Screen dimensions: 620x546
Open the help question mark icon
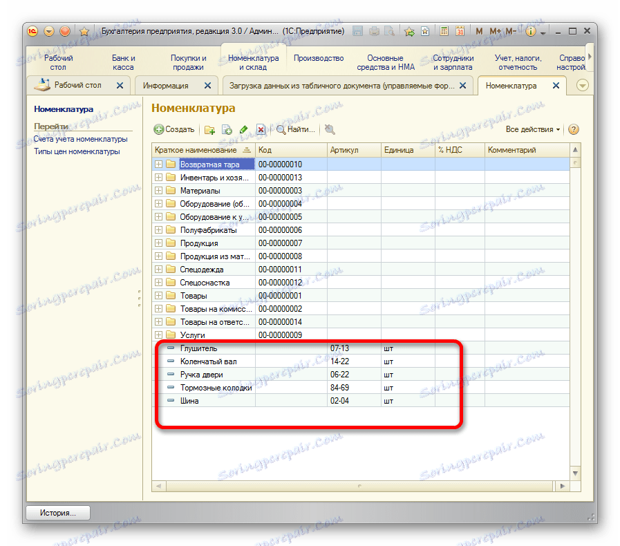coord(573,129)
